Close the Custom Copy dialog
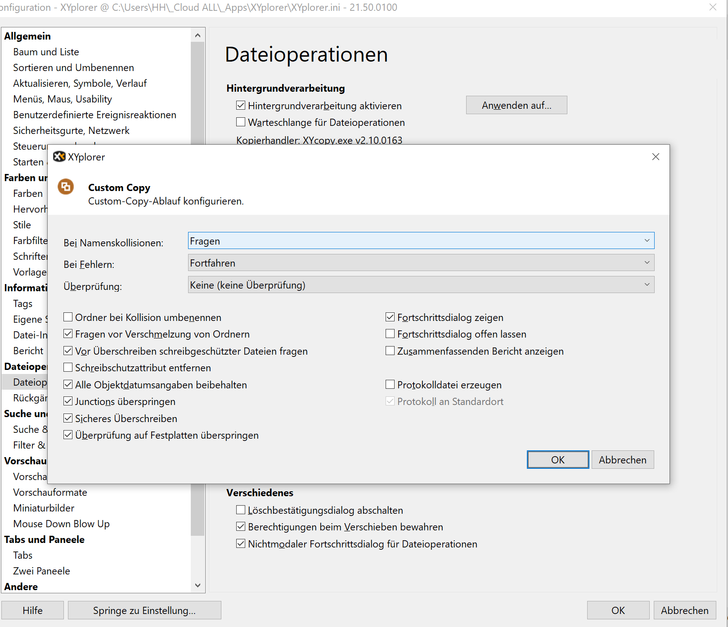The height and width of the screenshot is (627, 728). (656, 156)
